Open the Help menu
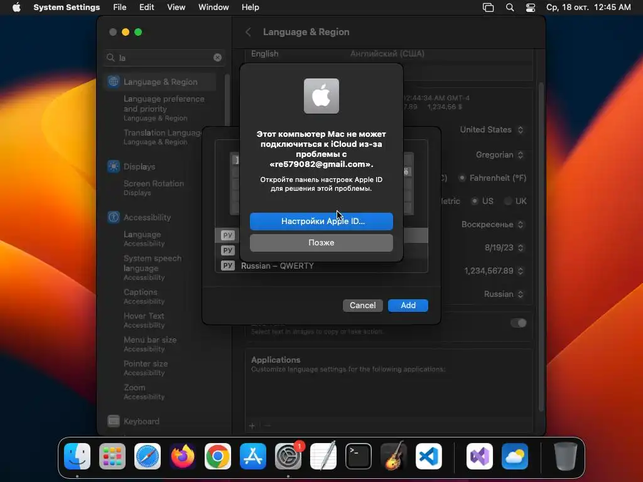The width and height of the screenshot is (643, 482). (250, 8)
